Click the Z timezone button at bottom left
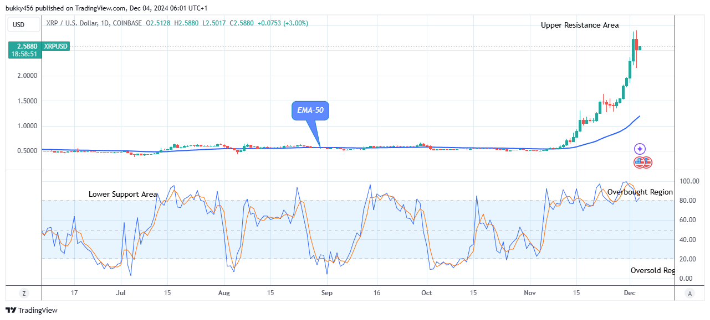The image size is (710, 320). pyautogui.click(x=24, y=293)
